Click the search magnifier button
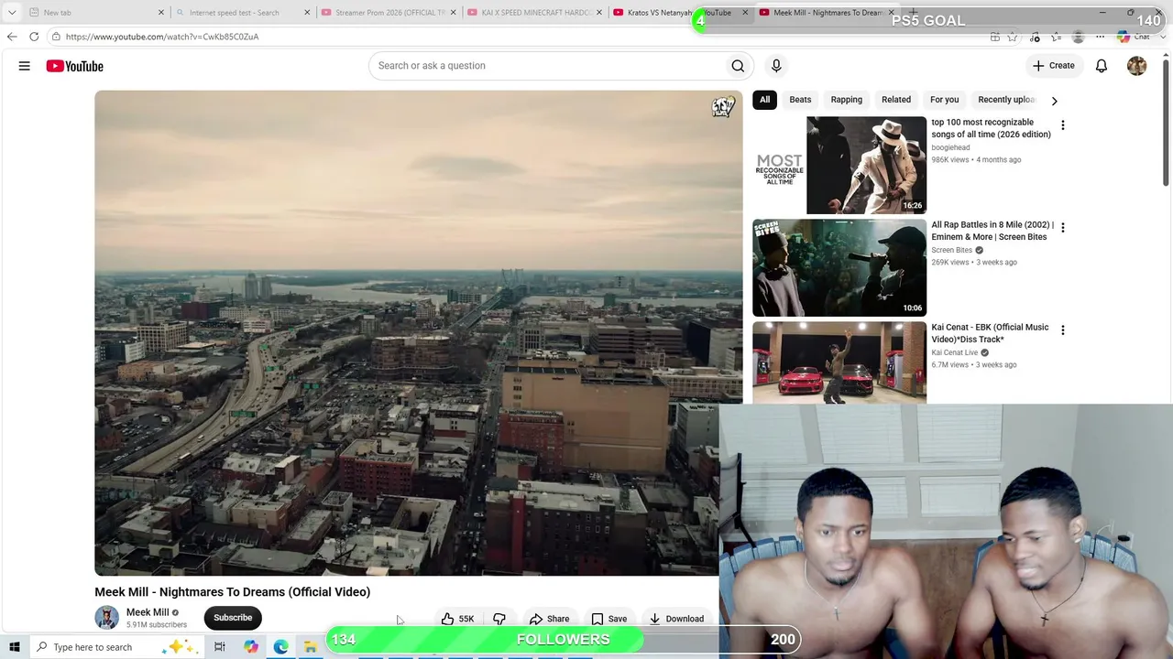 click(x=738, y=66)
